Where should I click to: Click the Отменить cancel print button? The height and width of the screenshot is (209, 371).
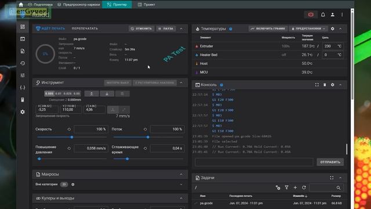(x=141, y=28)
